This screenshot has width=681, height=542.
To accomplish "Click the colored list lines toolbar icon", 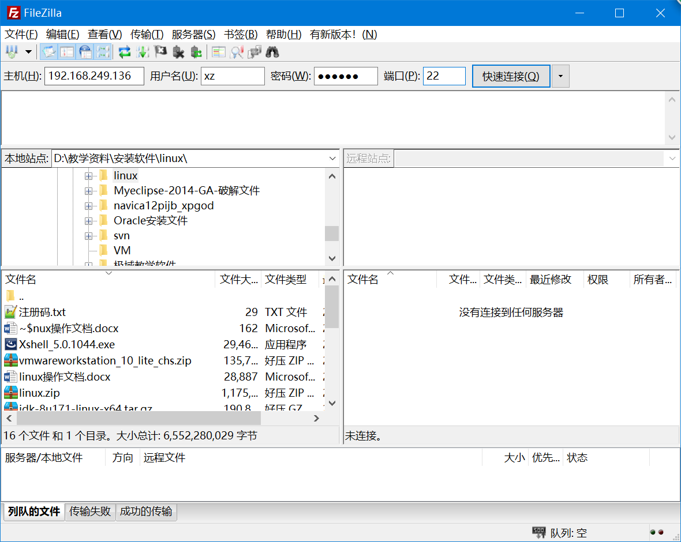I will pyautogui.click(x=219, y=52).
